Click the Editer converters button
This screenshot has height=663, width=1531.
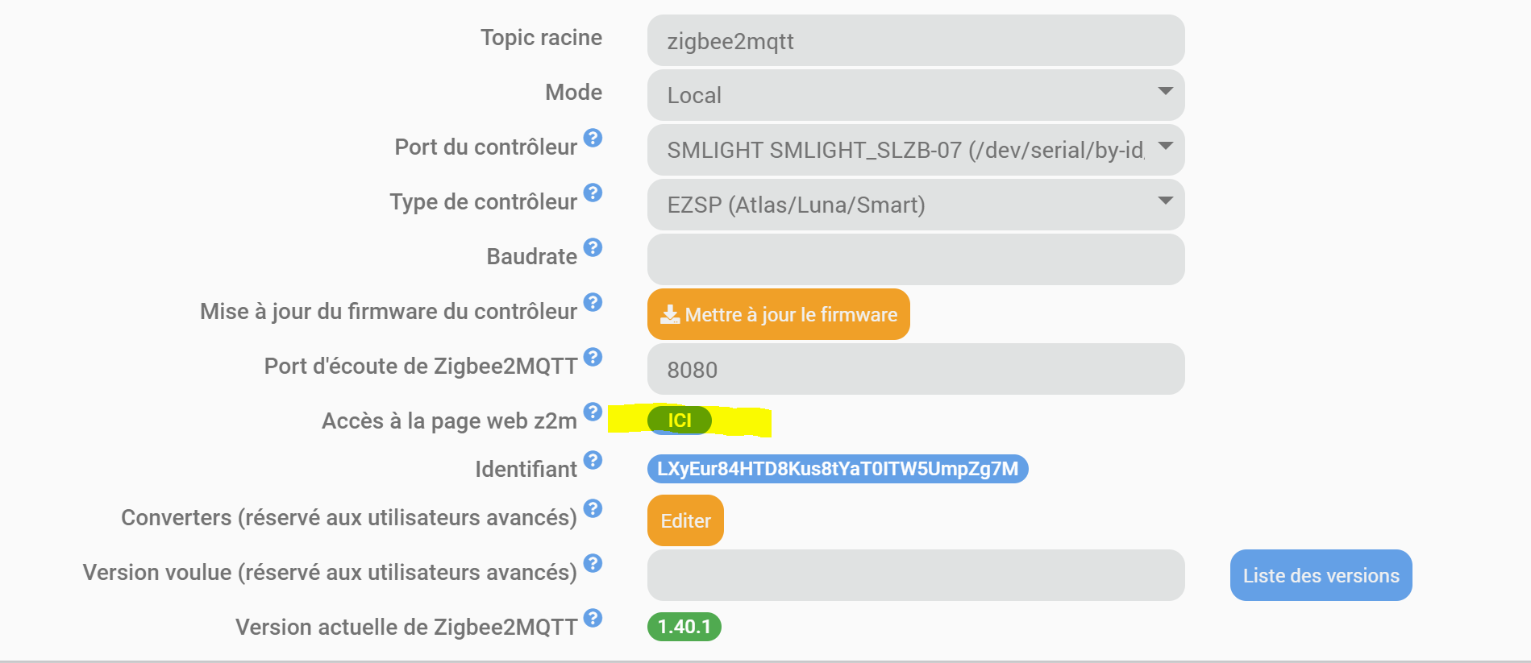(x=685, y=520)
